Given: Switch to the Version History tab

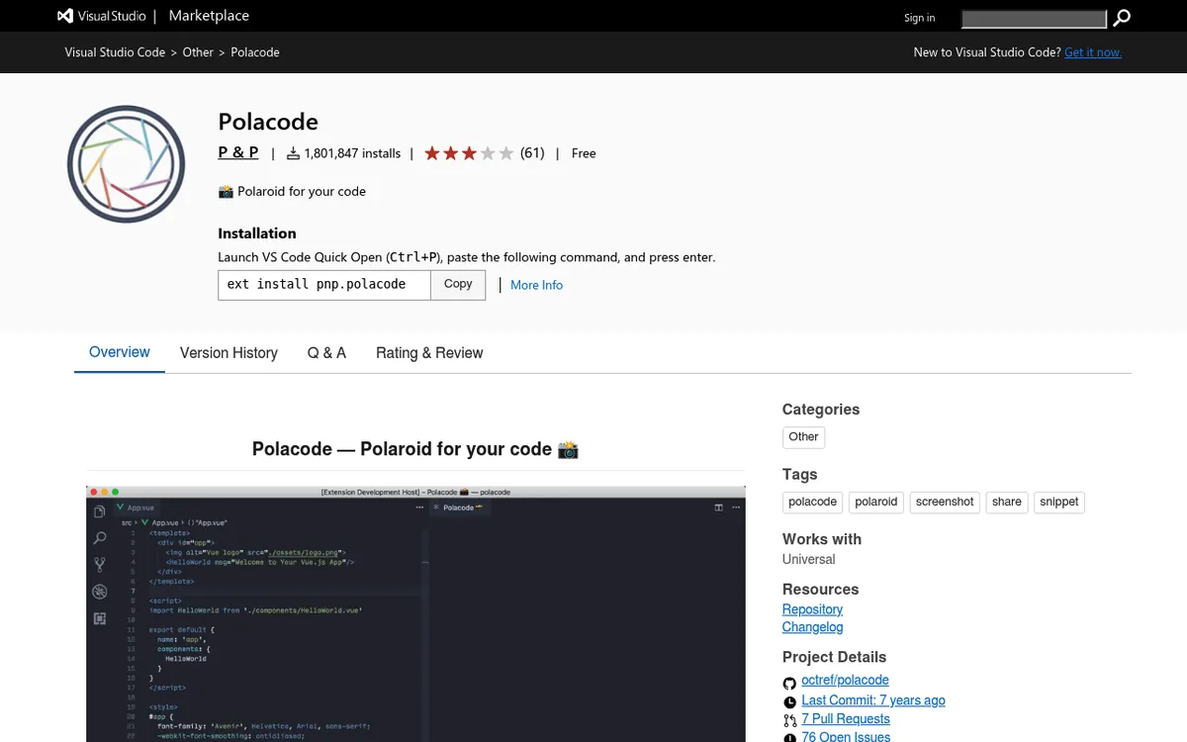Looking at the screenshot, I should pos(228,353).
